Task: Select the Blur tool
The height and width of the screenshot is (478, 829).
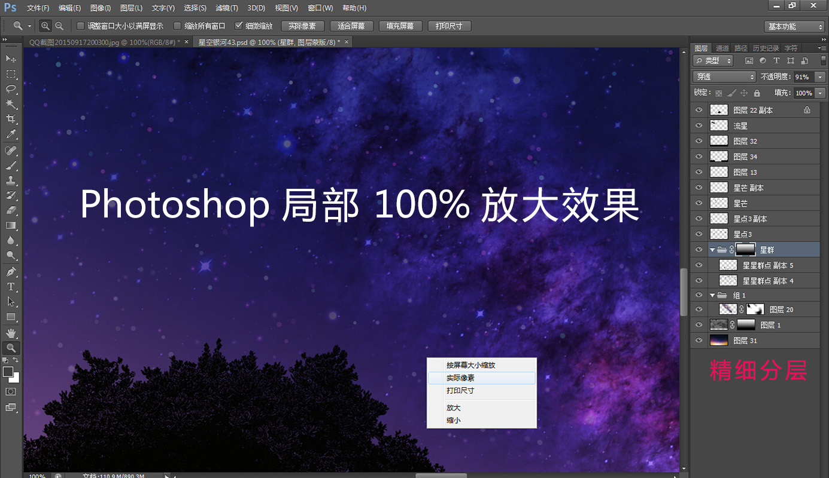Action: (x=11, y=240)
